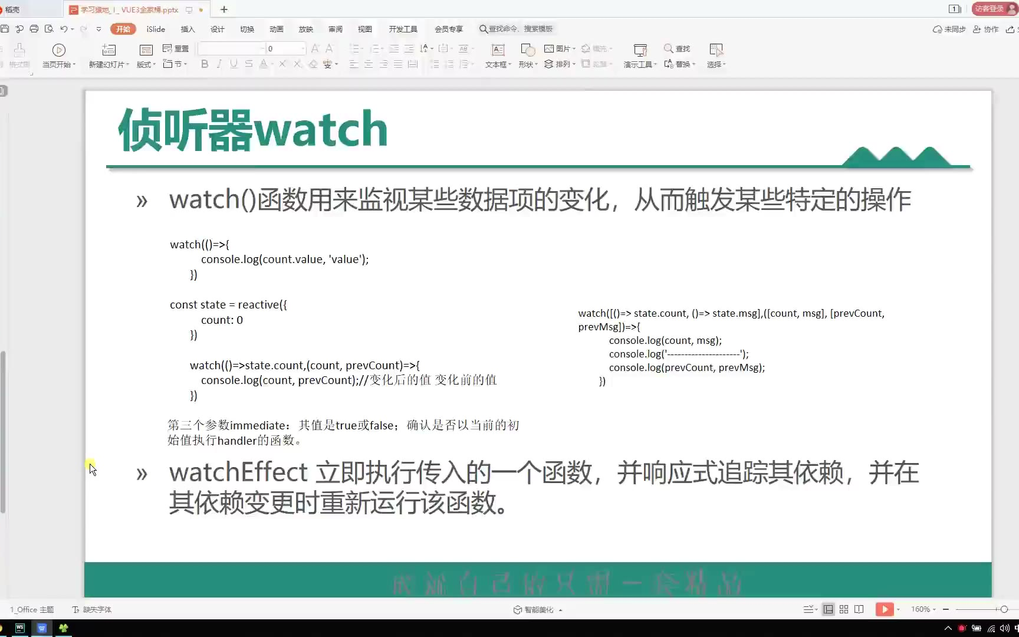1019x637 pixels.
Task: Click the 未同步 sync status button
Action: pyautogui.click(x=949, y=29)
